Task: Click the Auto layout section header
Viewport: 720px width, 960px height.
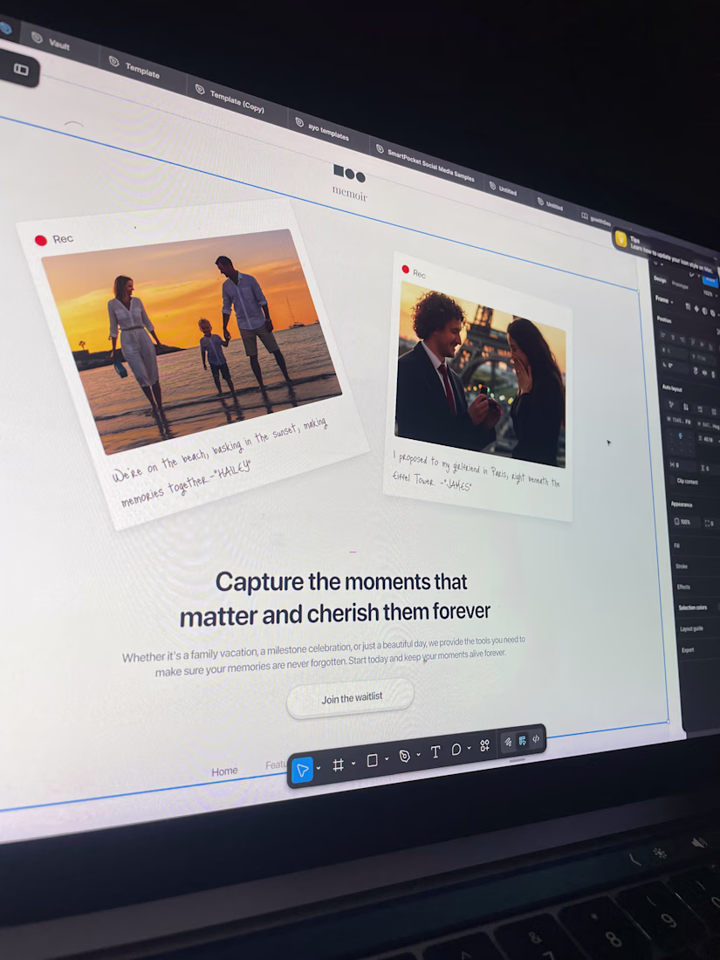Action: 672,388
